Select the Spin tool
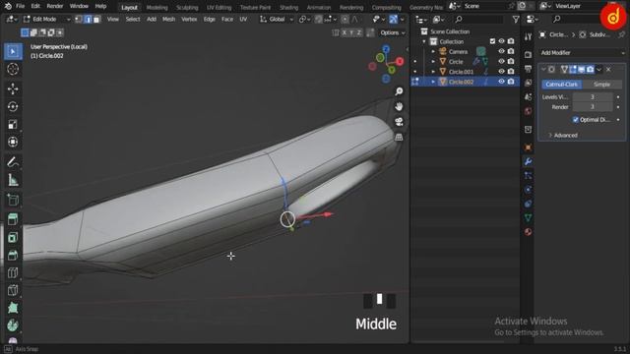Viewport: 630px width, 354px height. (13, 325)
